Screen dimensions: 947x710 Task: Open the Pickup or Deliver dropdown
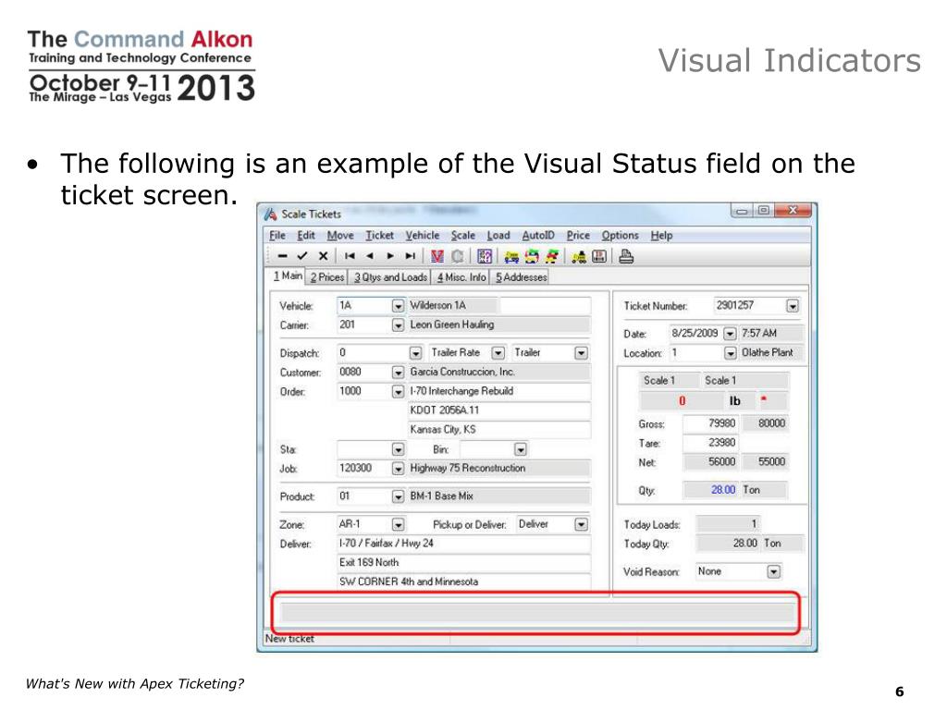point(581,525)
